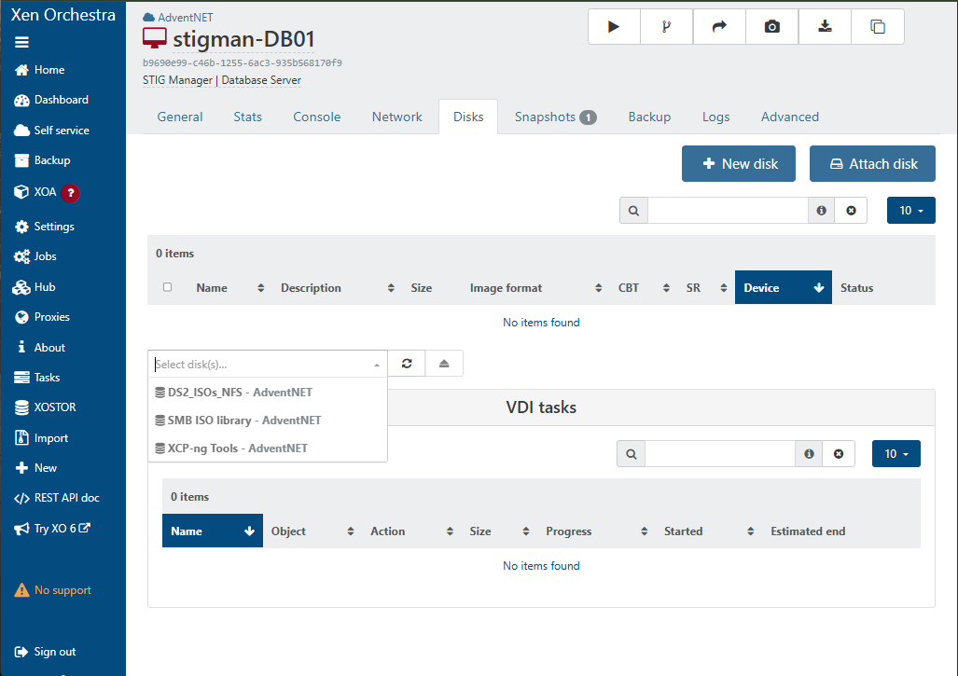Click the Attach disk button
Image resolution: width=958 pixels, height=676 pixels.
(x=872, y=164)
